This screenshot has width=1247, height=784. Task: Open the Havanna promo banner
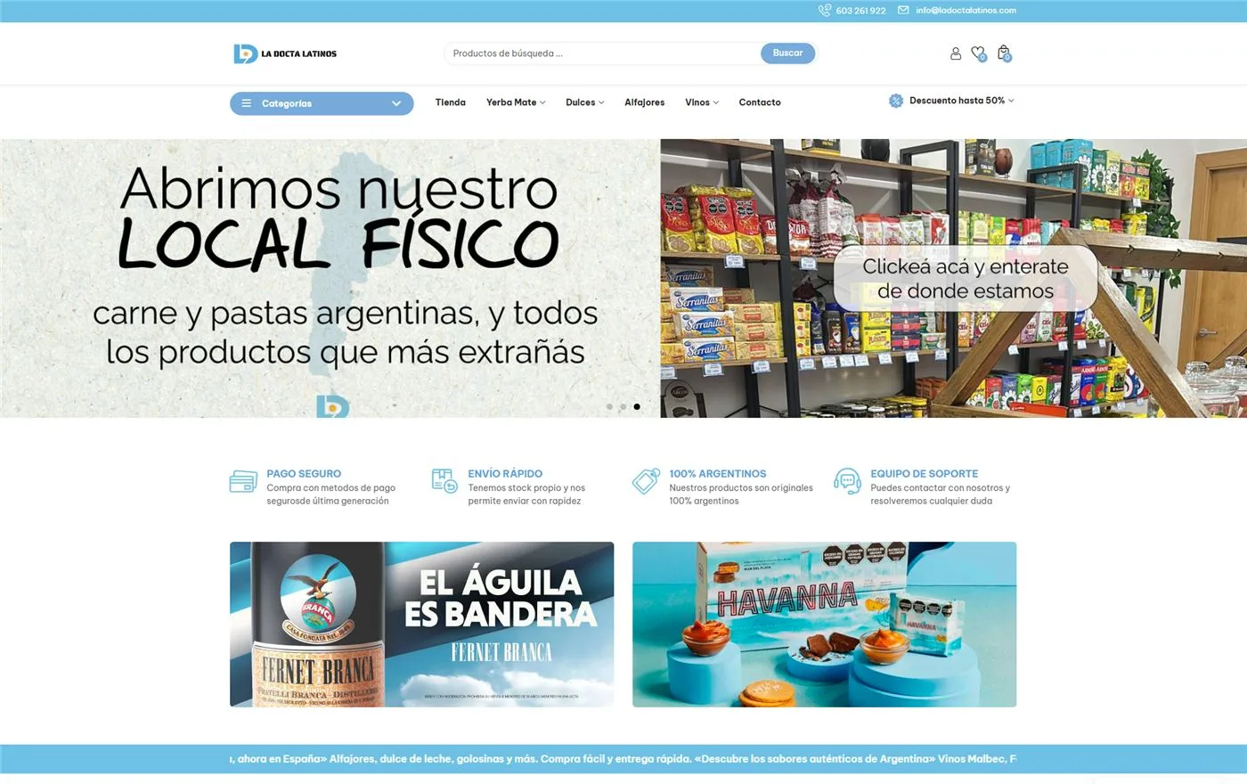pyautogui.click(x=824, y=625)
